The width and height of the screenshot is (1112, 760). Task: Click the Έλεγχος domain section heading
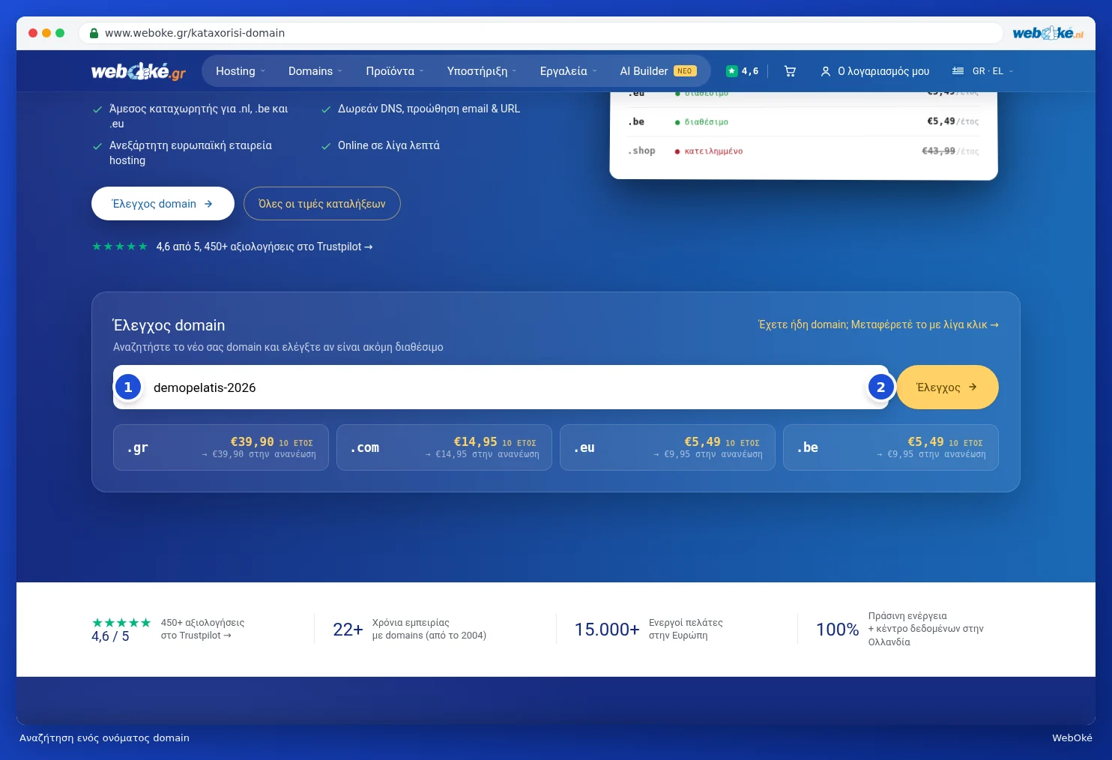169,325
